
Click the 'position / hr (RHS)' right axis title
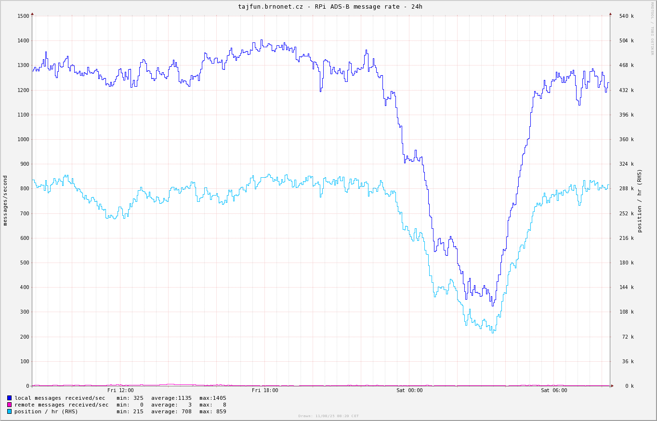point(640,200)
